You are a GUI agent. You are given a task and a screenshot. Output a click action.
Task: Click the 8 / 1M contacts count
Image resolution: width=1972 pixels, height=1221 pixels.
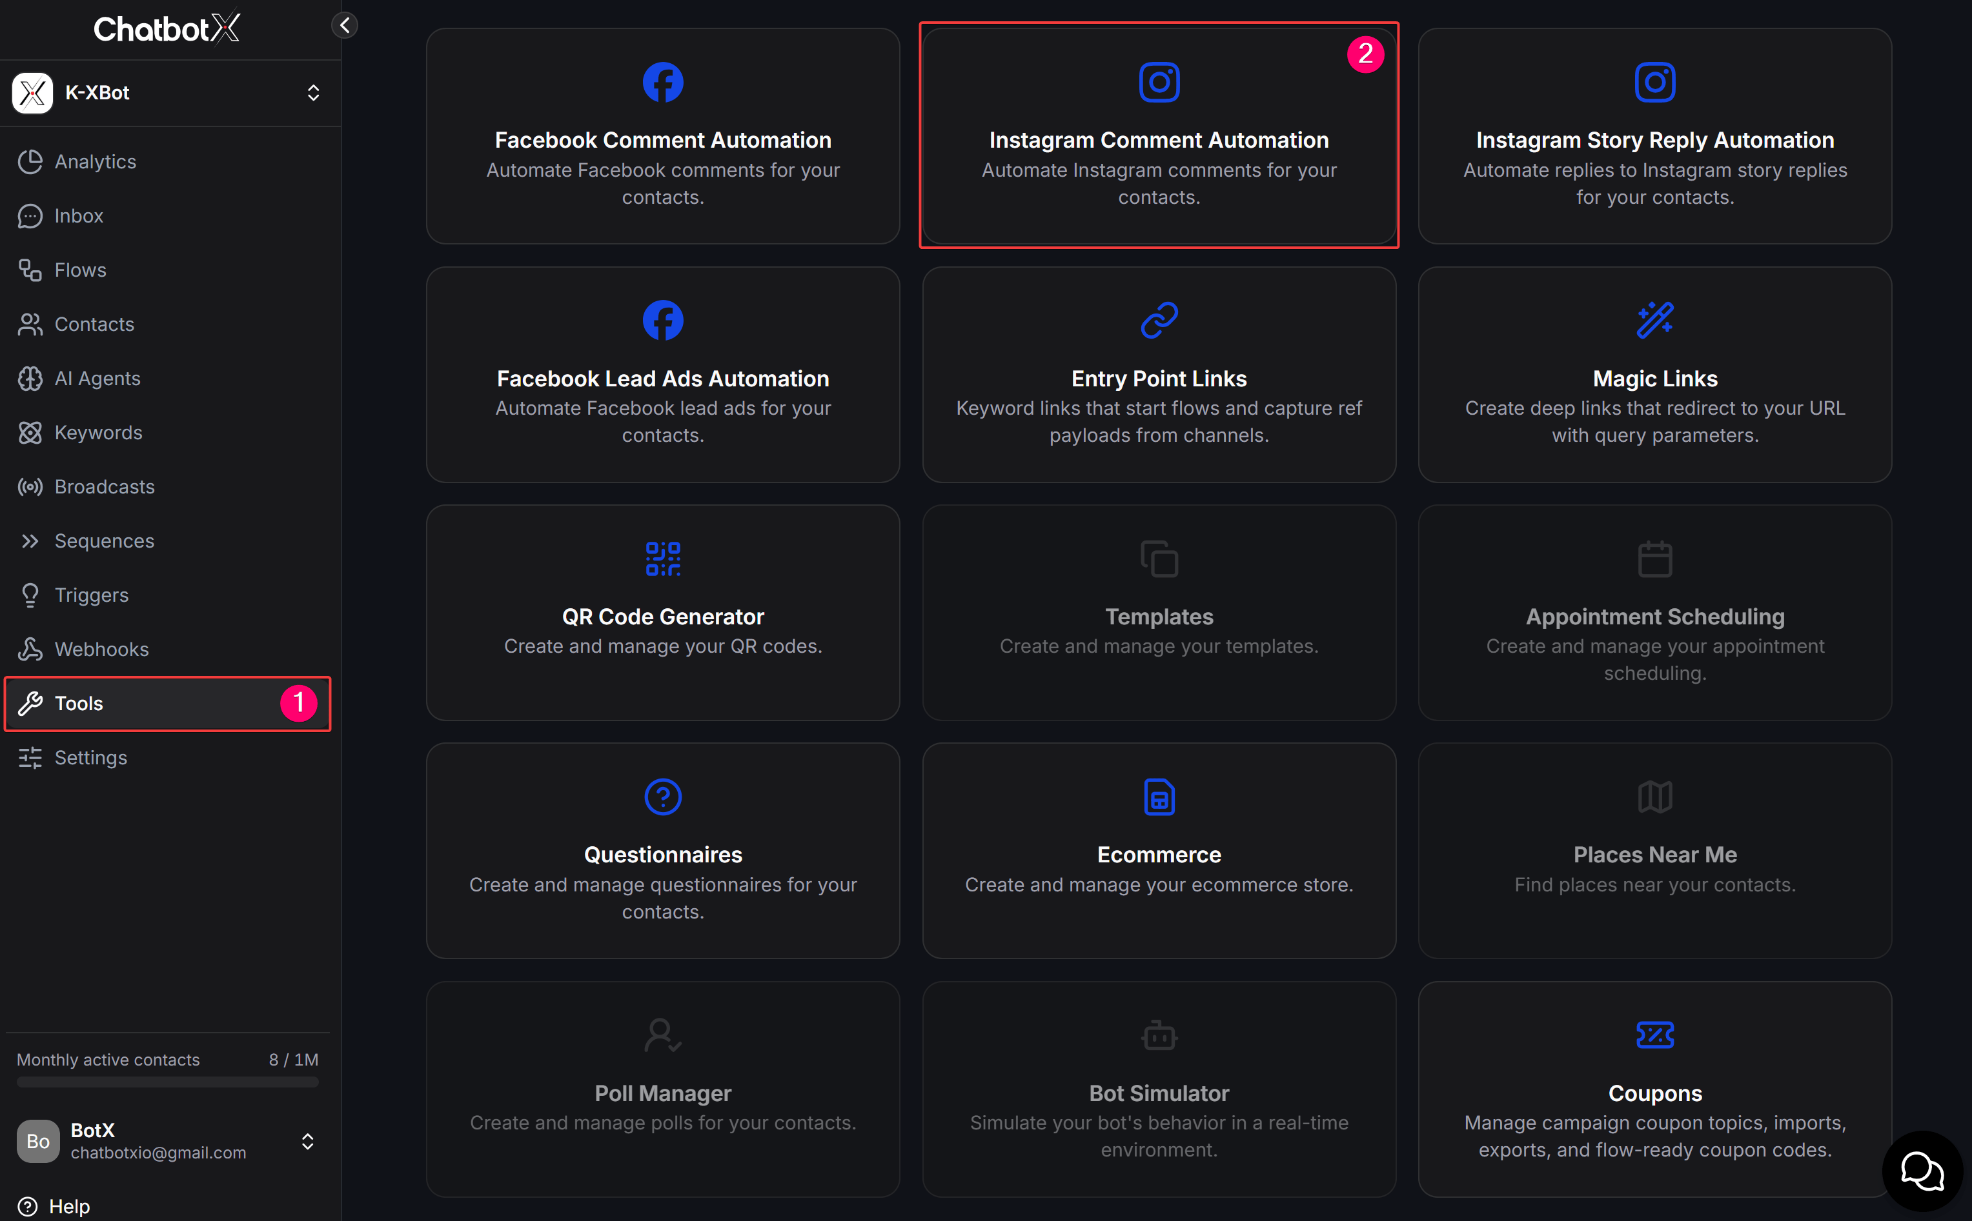tap(293, 1060)
